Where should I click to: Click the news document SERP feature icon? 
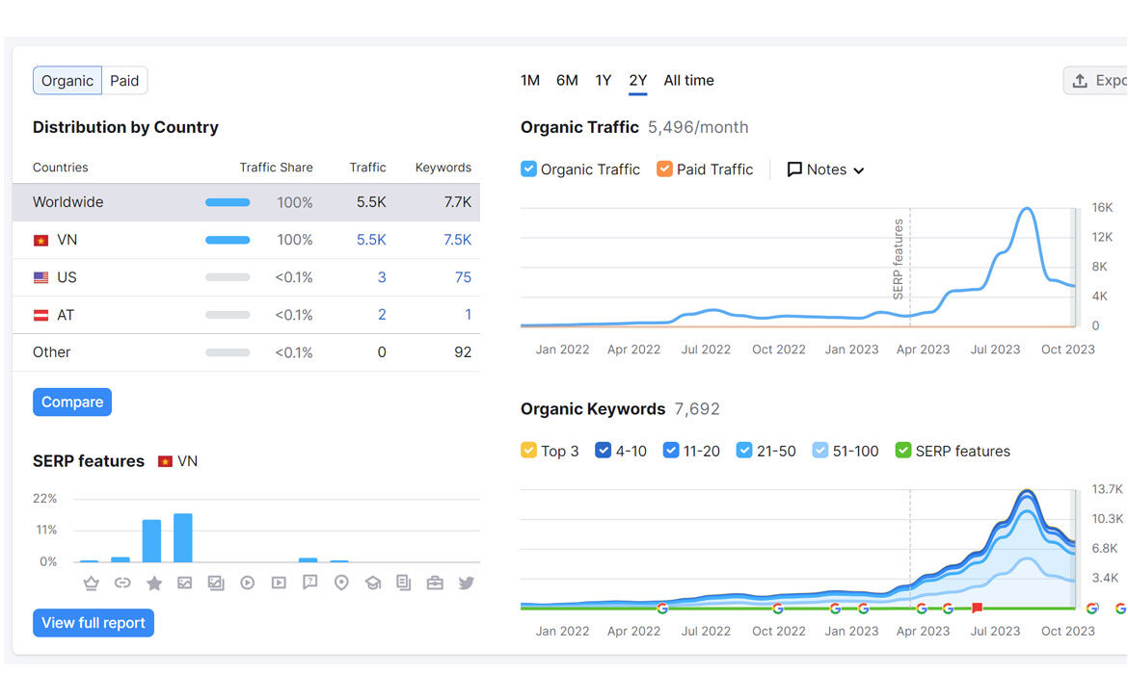click(x=404, y=583)
